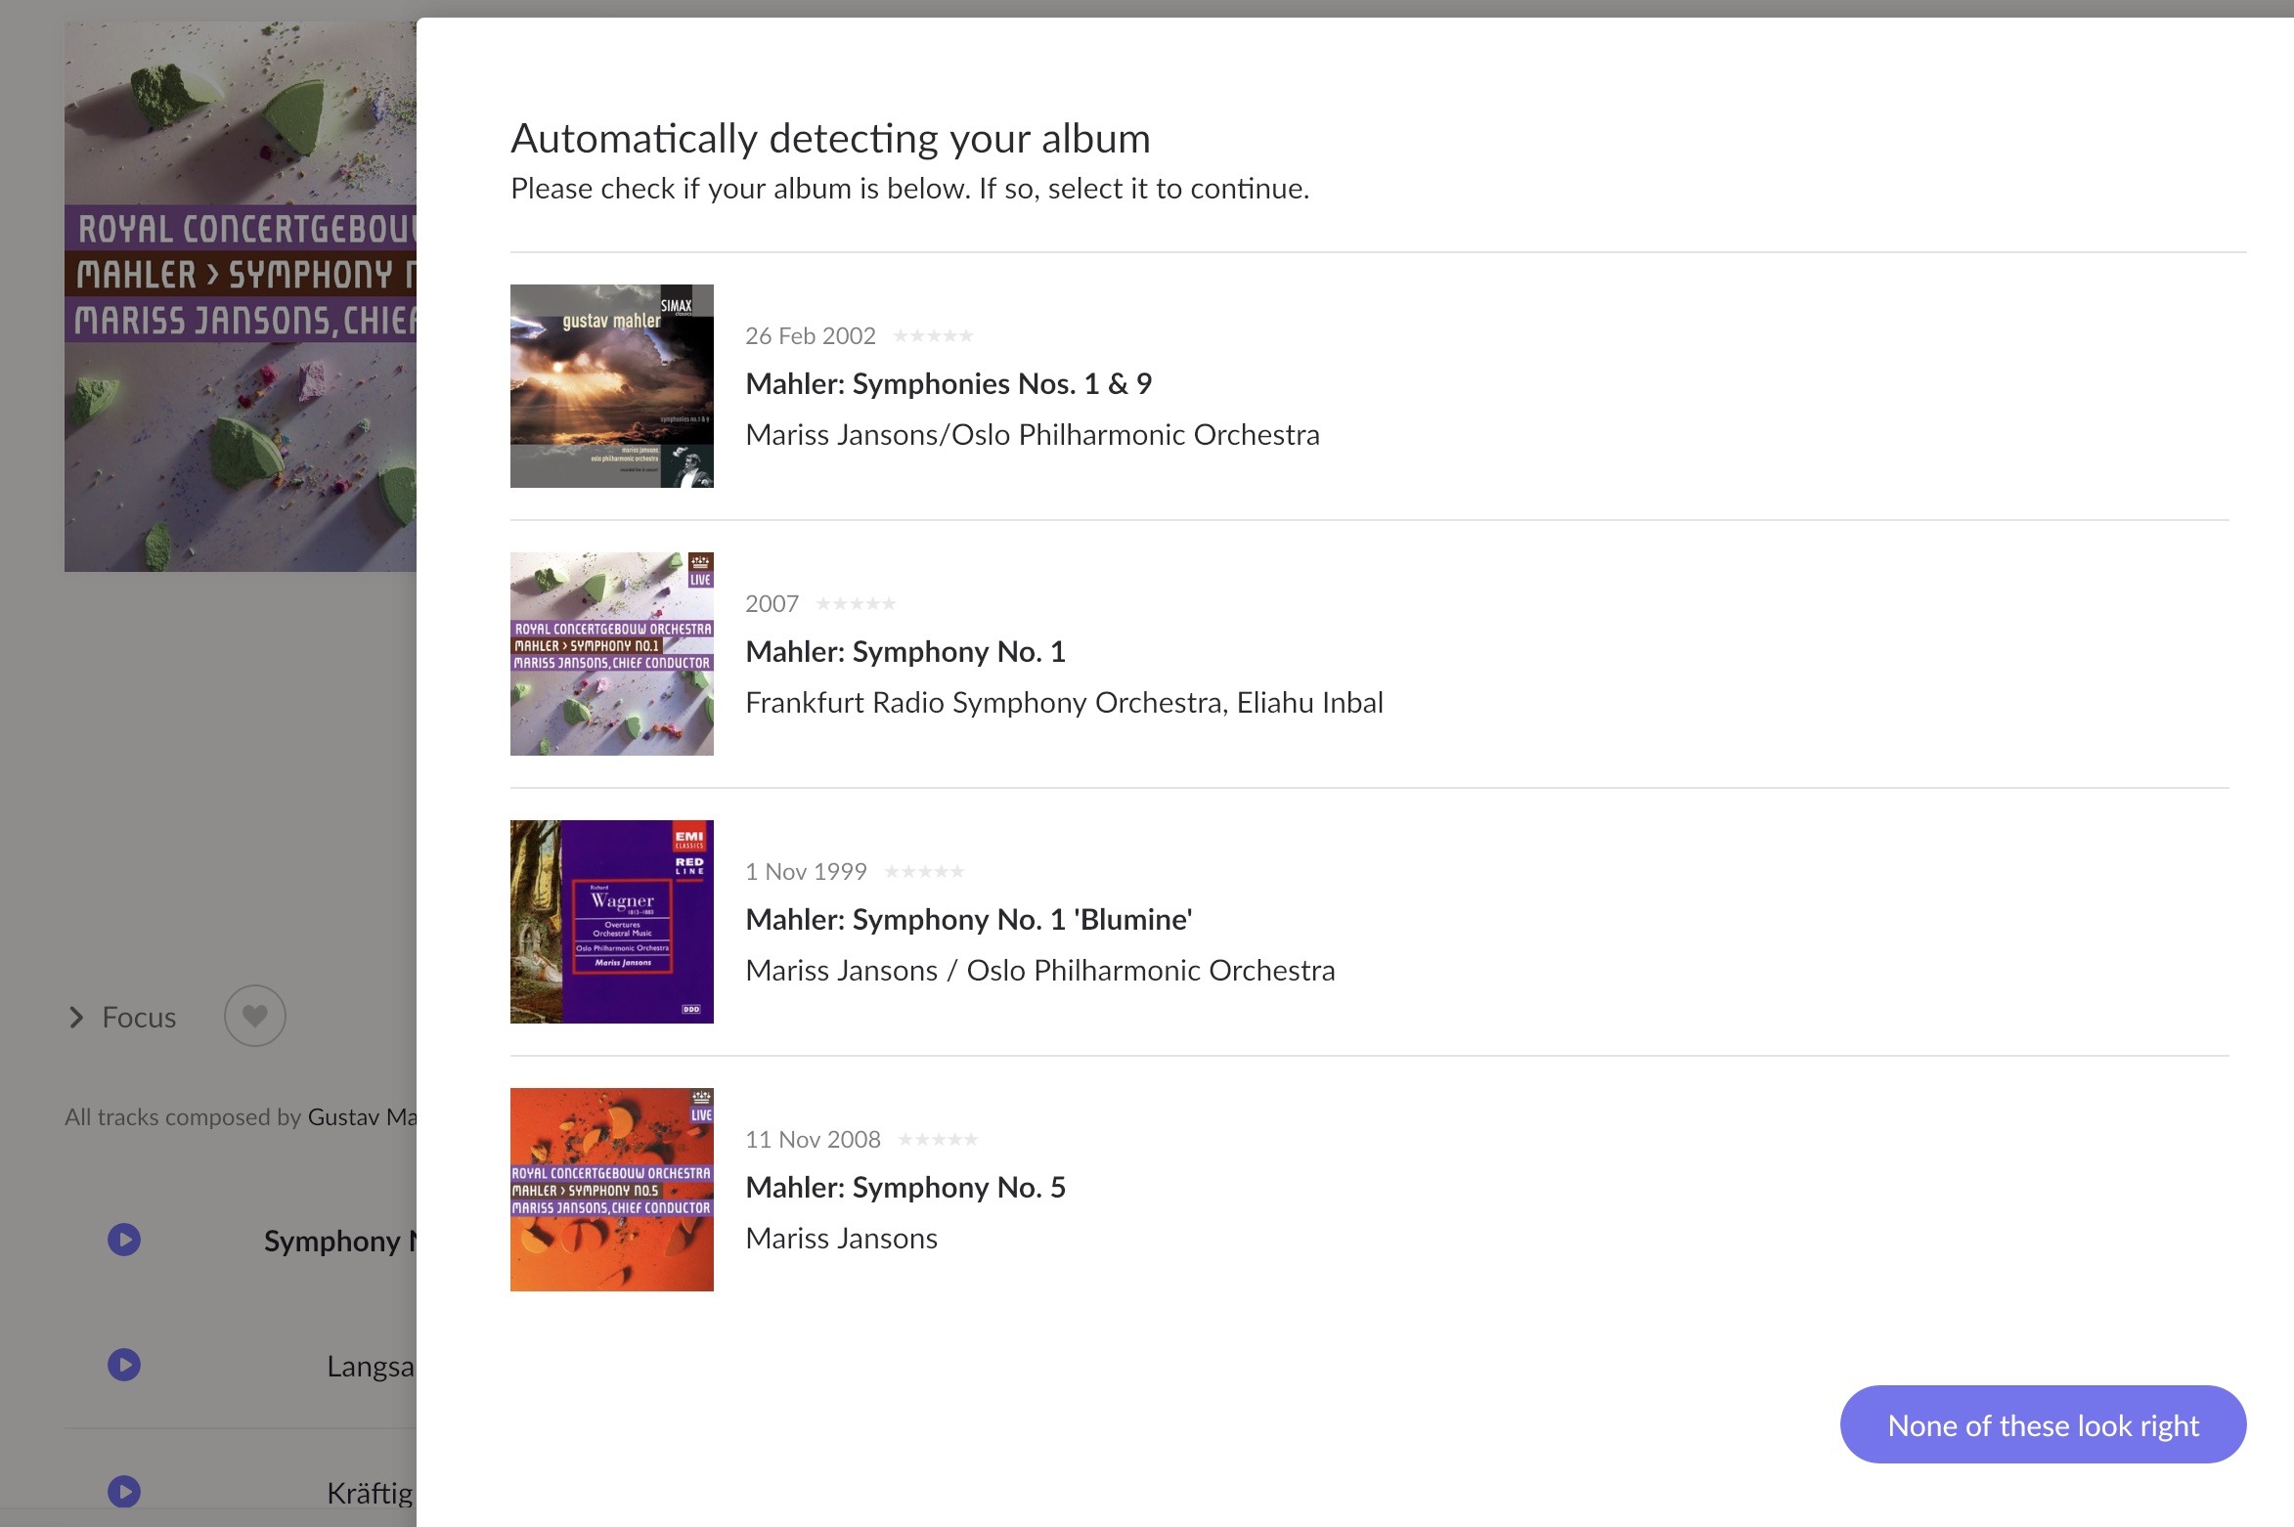This screenshot has height=1527, width=2294.
Task: Click the orange Symphony No. 5 cover art
Action: (611, 1189)
